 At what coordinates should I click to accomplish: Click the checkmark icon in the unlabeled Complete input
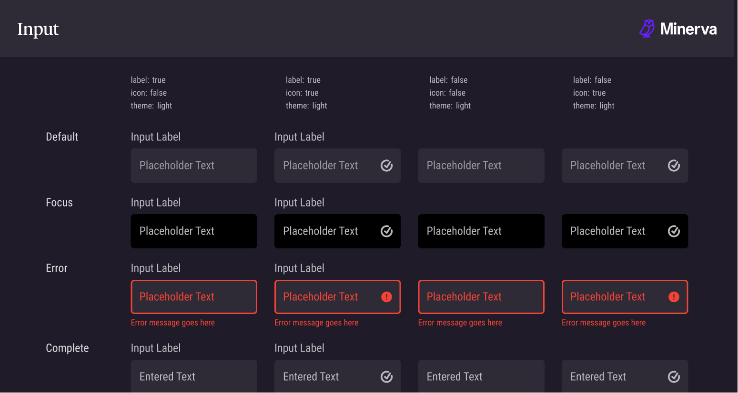(674, 377)
